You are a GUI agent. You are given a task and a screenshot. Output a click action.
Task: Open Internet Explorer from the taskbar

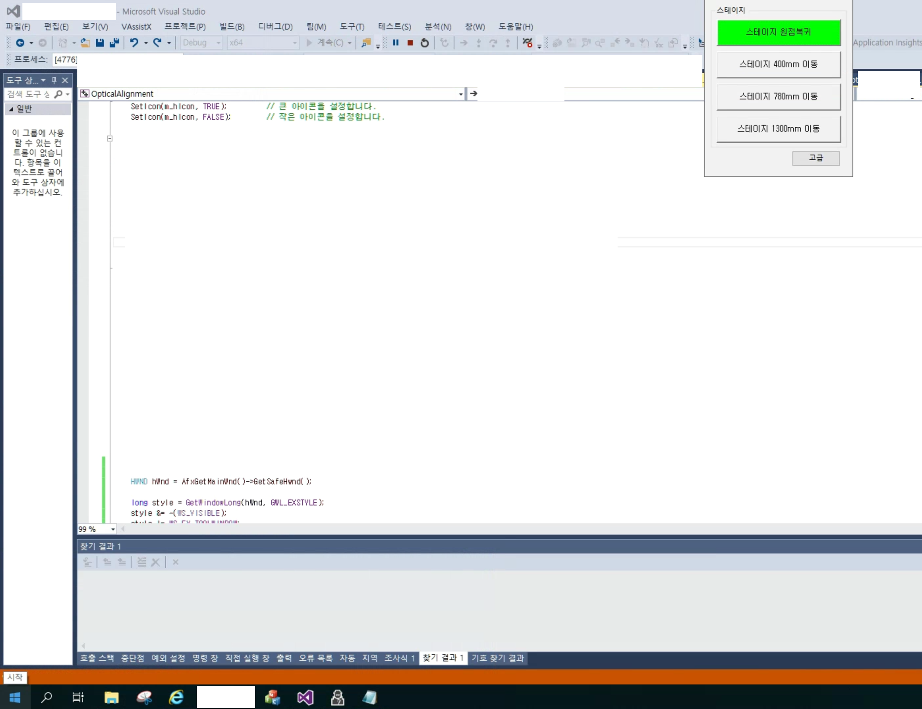click(x=176, y=697)
